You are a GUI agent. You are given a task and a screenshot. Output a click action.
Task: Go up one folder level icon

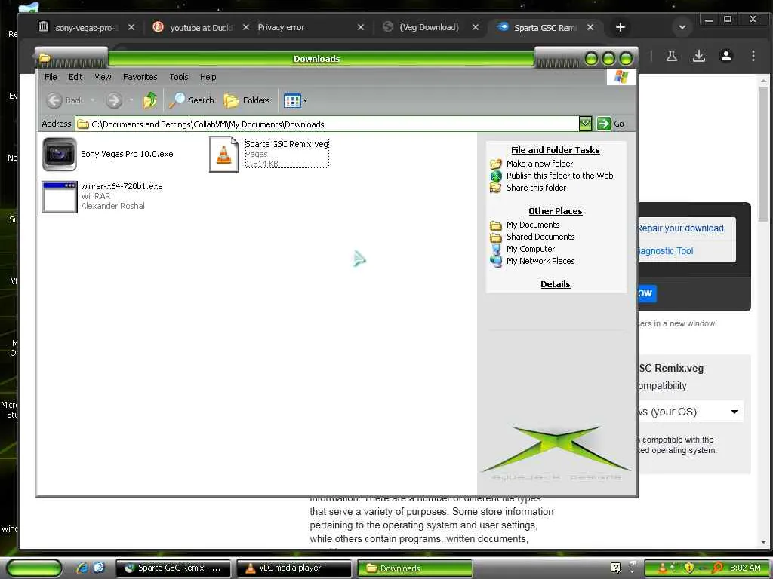(150, 100)
